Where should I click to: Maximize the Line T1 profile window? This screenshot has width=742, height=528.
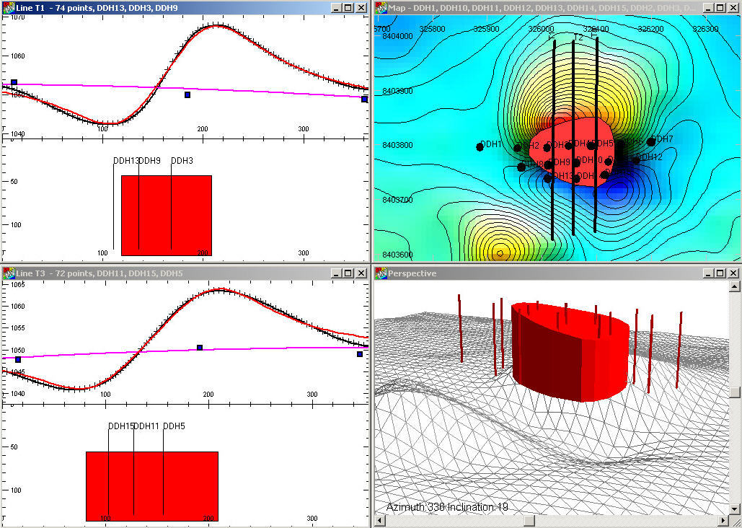[348, 7]
